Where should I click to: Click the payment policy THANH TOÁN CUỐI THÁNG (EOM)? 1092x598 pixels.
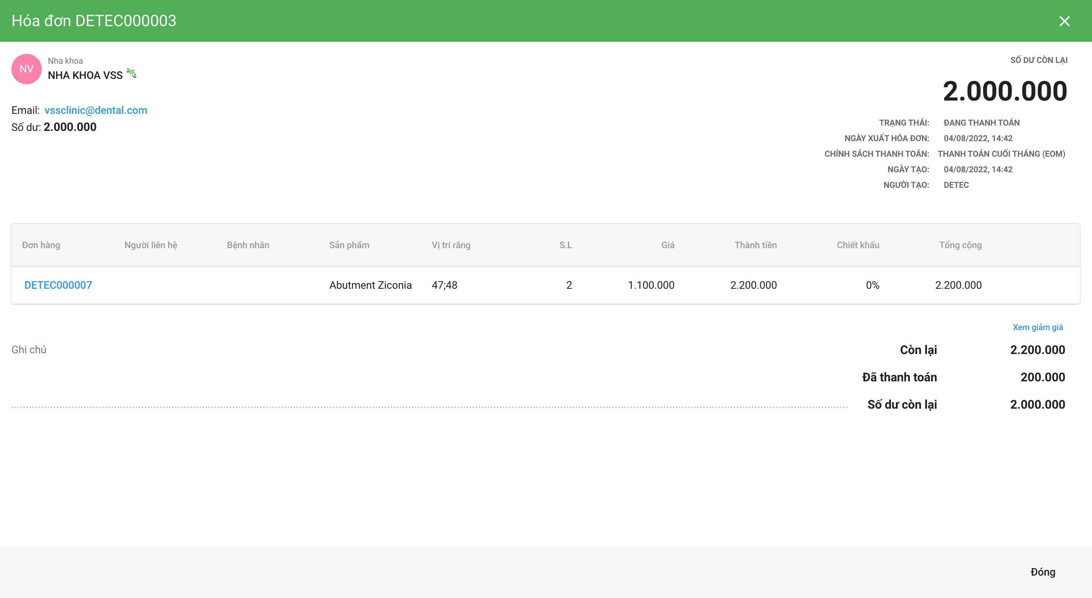1001,154
